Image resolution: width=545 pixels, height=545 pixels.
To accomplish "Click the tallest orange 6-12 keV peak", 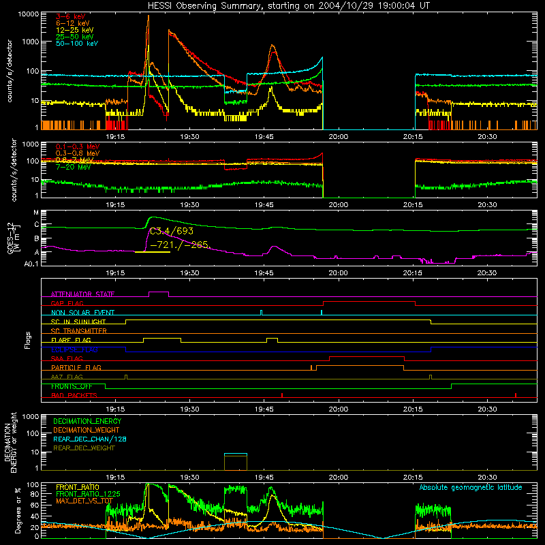I will tap(149, 16).
